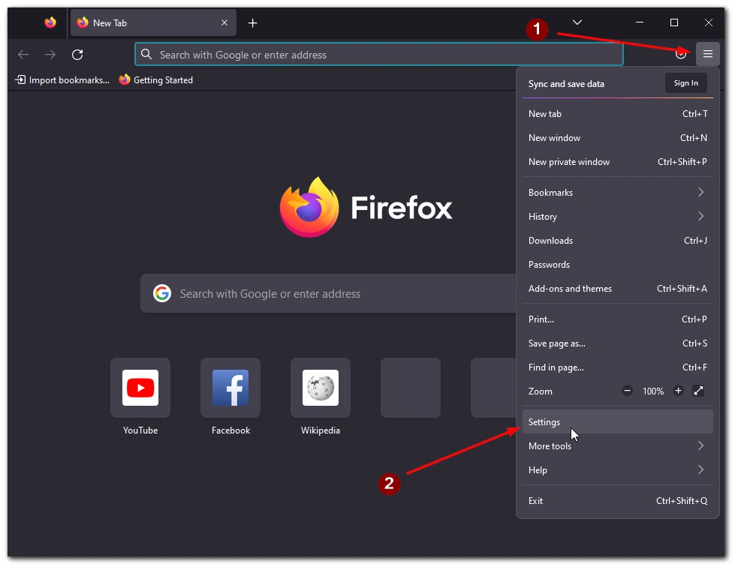Select Find in page... entry
738x570 pixels.
tap(618, 367)
